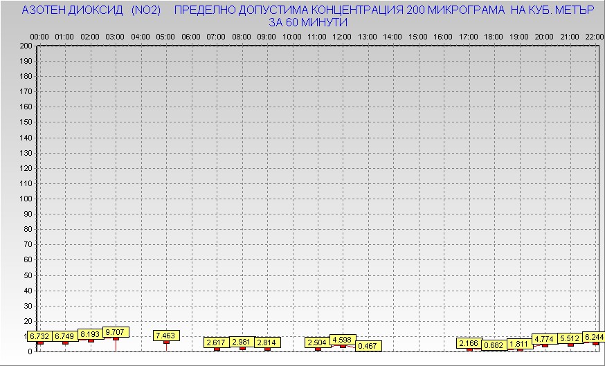The image size is (605, 366).
Task: Click the ЗА 60 МИНУТИ subtitle text
Action: coord(307,22)
